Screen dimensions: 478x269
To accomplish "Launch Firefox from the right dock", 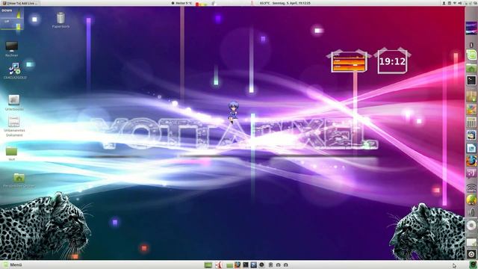I will 471,161.
